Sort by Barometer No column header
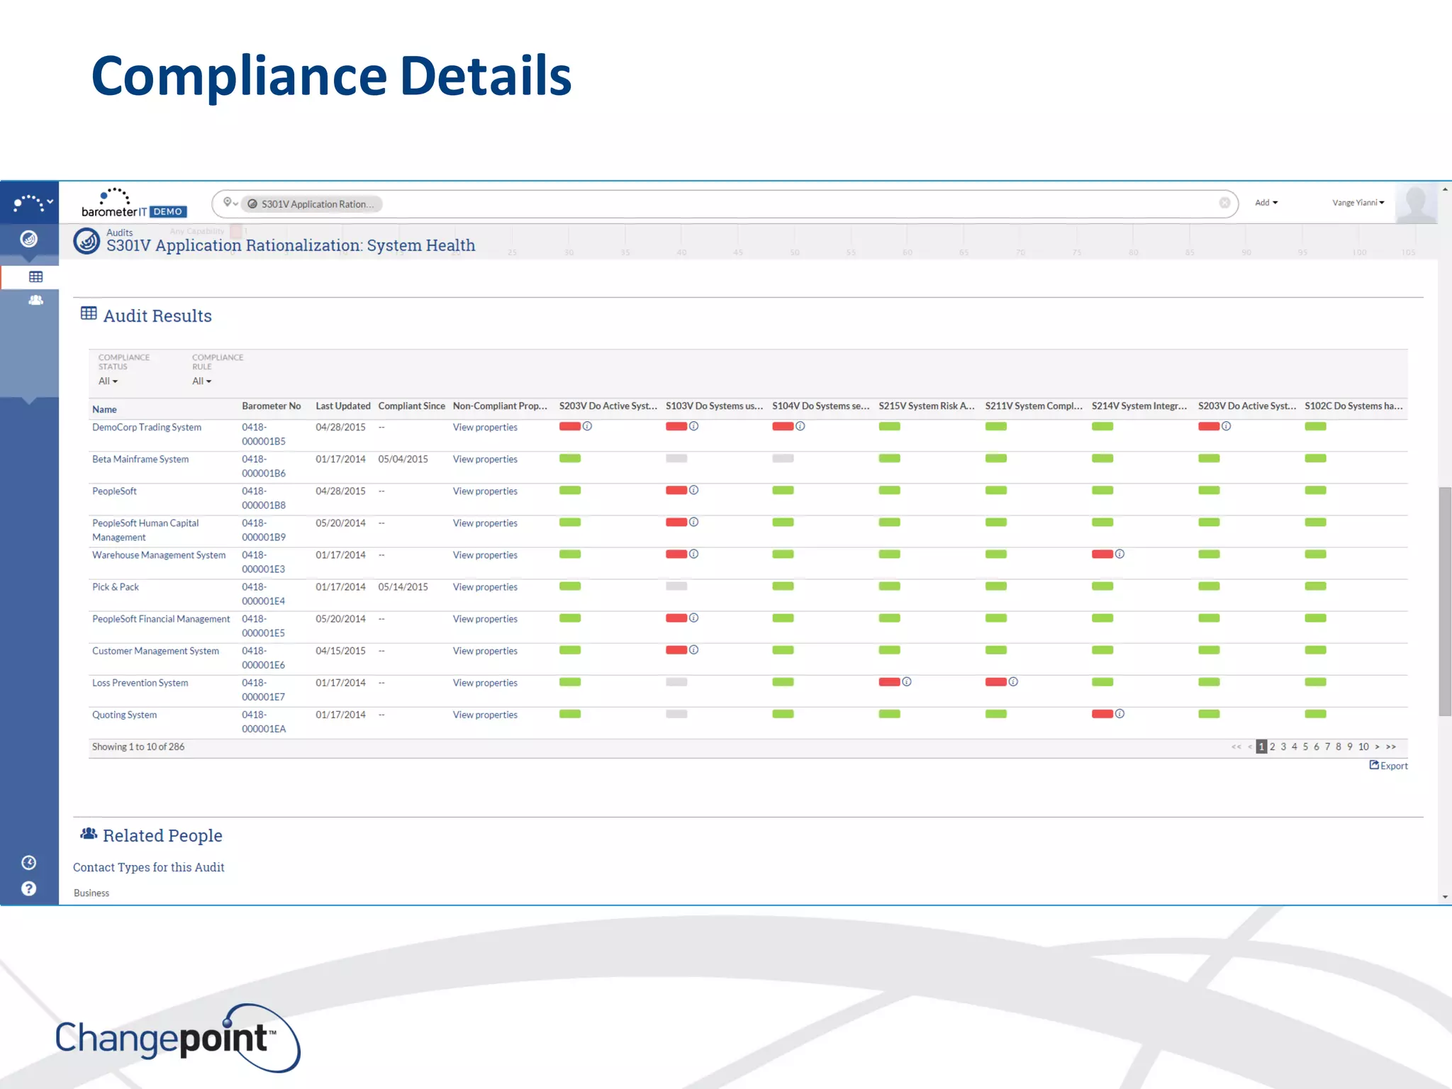This screenshot has height=1089, width=1452. (x=272, y=406)
